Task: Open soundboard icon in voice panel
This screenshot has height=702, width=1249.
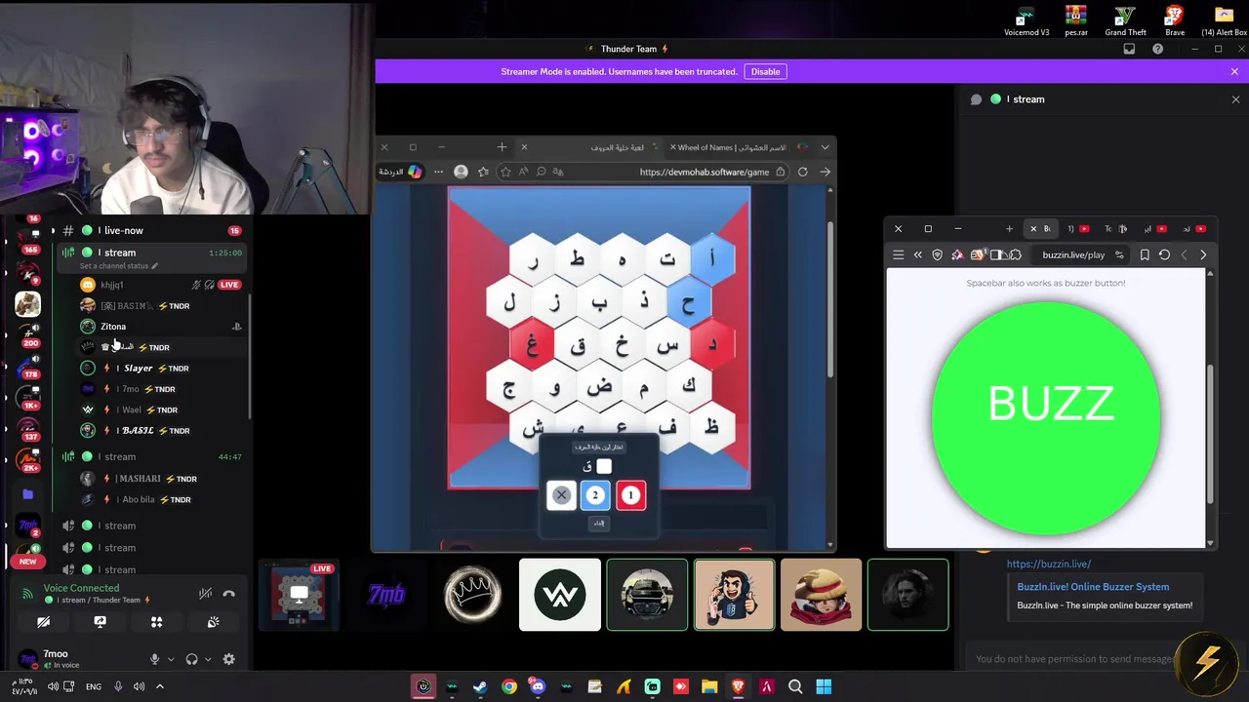Action: click(213, 622)
